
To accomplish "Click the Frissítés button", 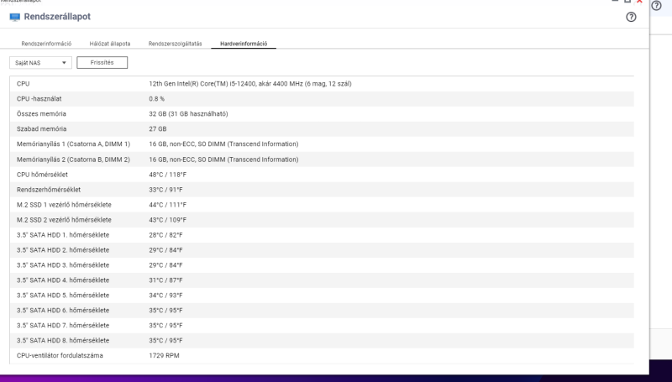I will pyautogui.click(x=102, y=62).
